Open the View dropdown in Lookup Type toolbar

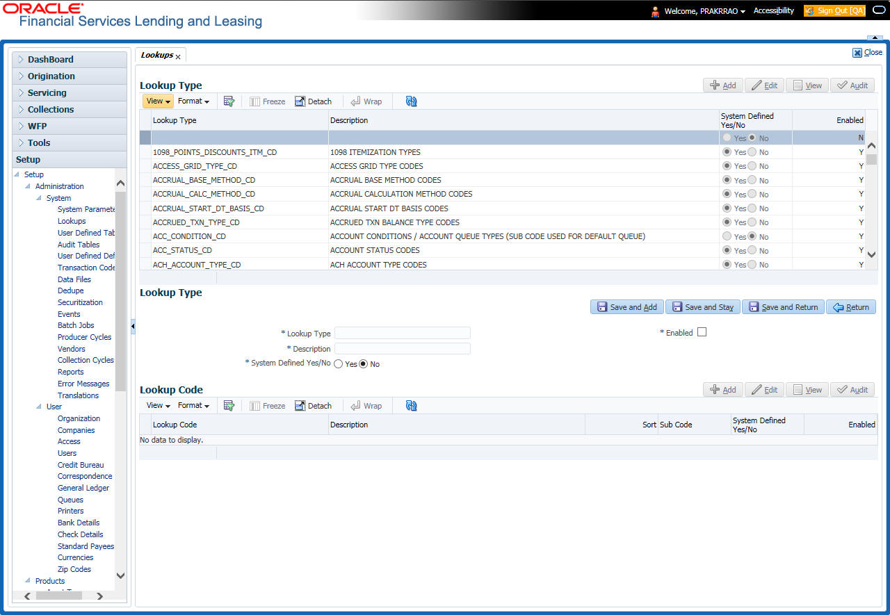tap(158, 101)
